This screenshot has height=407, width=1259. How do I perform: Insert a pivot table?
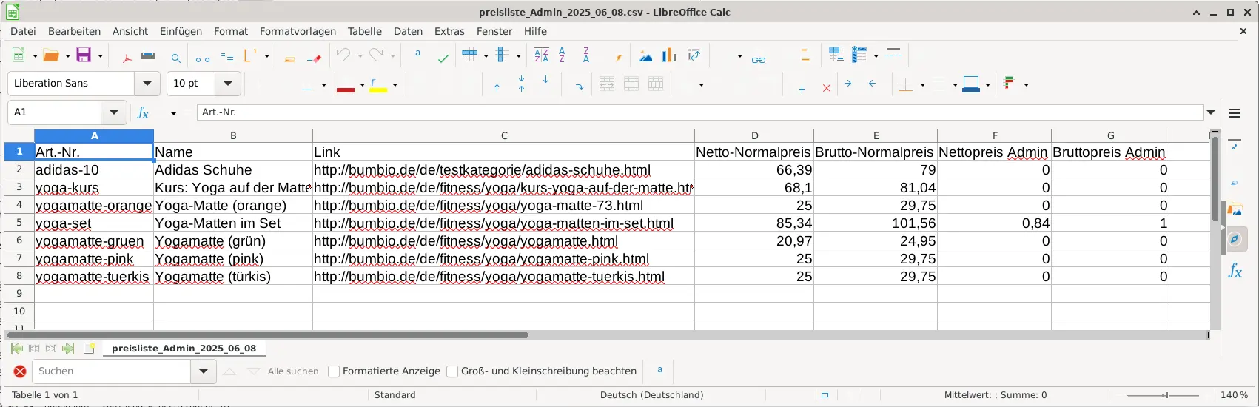pos(694,55)
